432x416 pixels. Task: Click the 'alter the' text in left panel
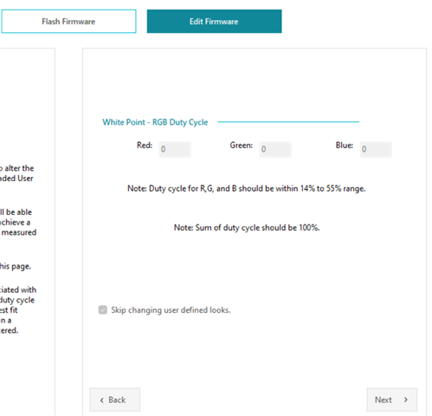19,168
